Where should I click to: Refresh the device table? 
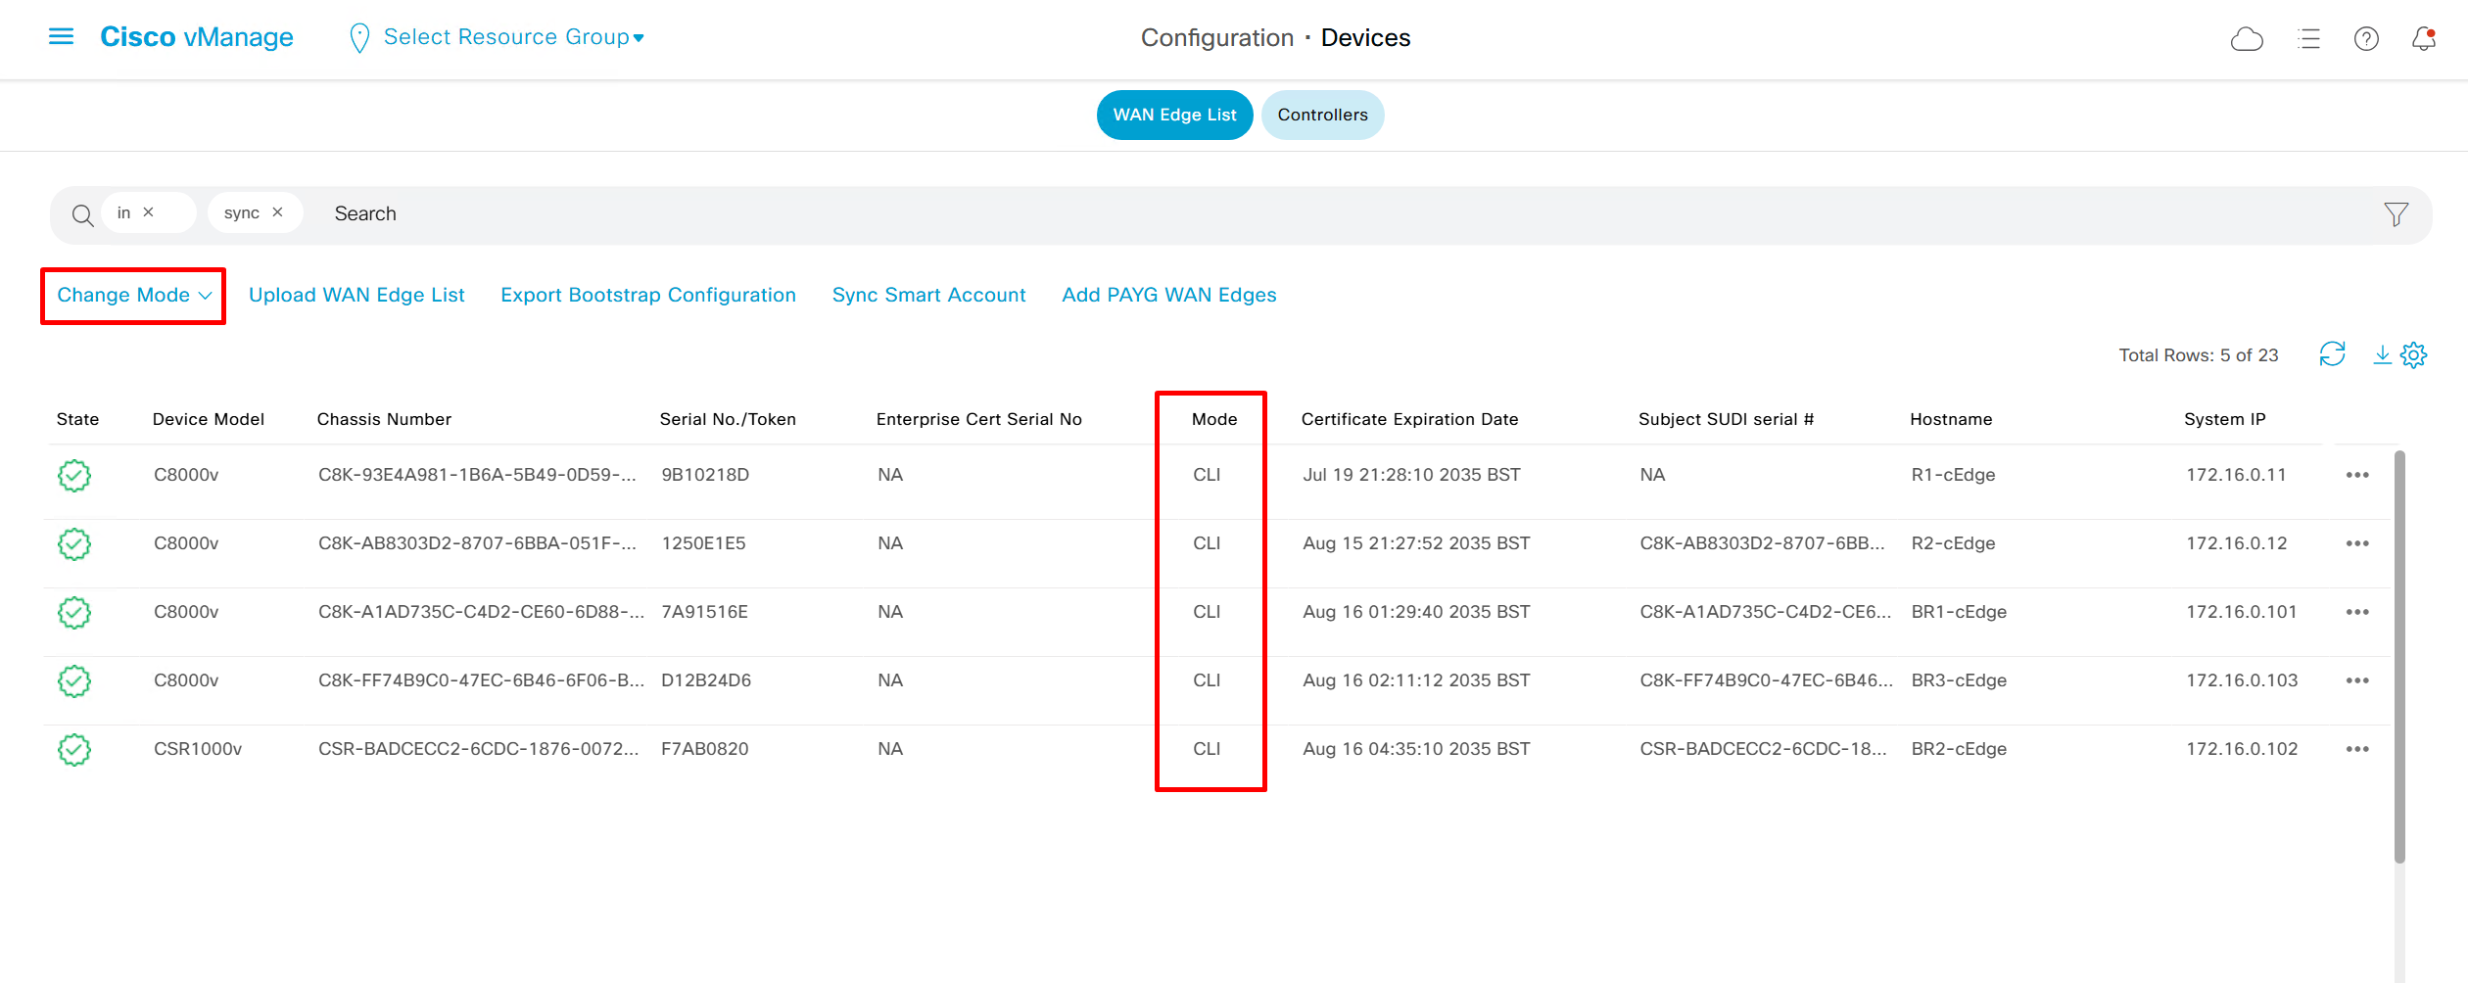[x=2332, y=354]
